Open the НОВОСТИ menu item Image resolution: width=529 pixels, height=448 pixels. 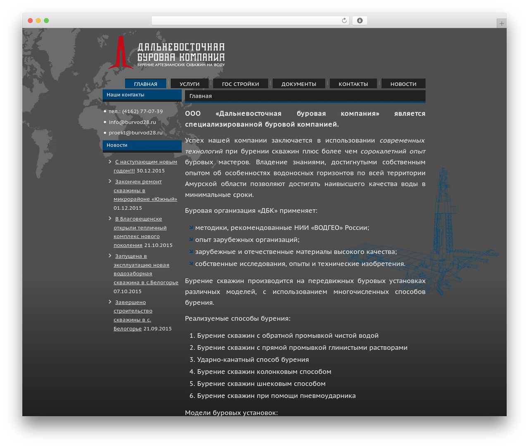coord(403,84)
